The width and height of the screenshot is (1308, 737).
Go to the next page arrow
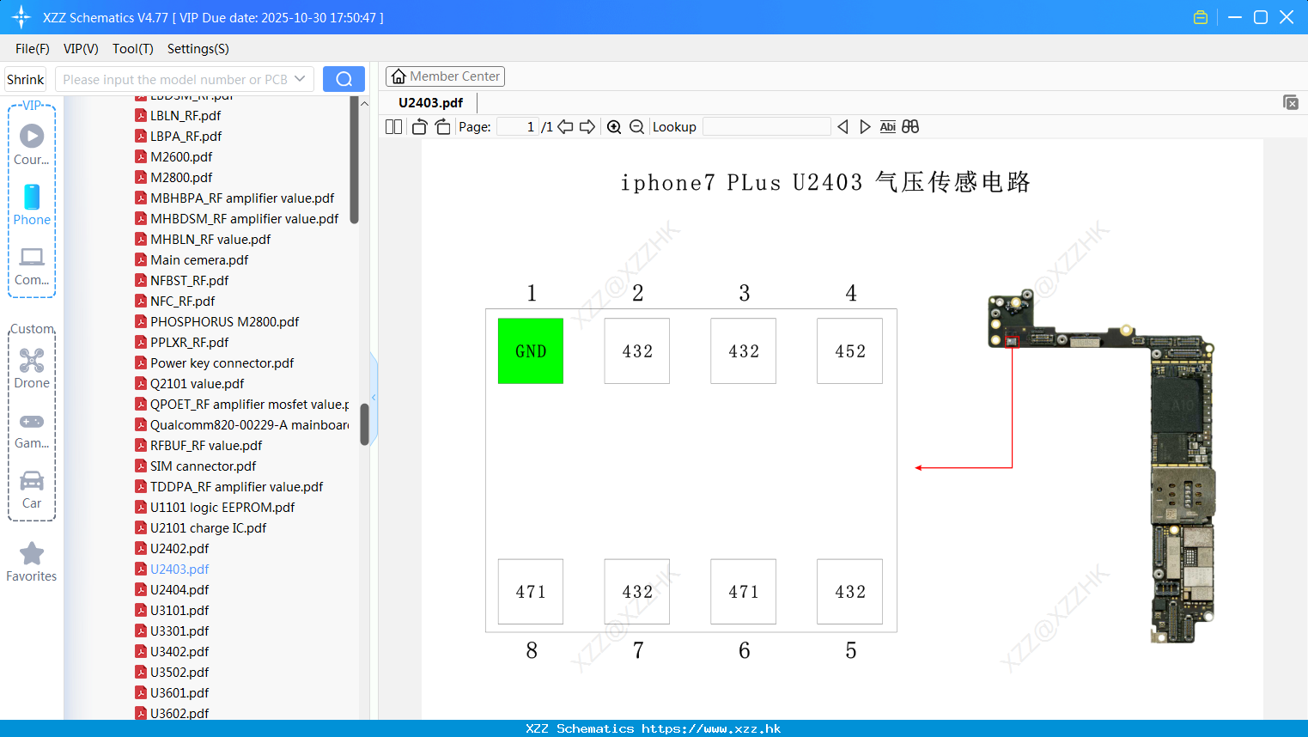587,127
